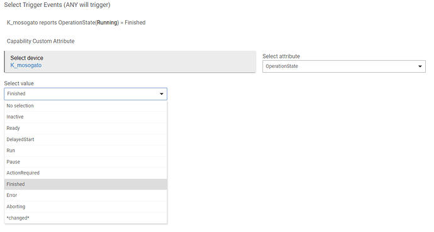Select the *changed* option
This screenshot has height=232, width=434.
pos(86,218)
